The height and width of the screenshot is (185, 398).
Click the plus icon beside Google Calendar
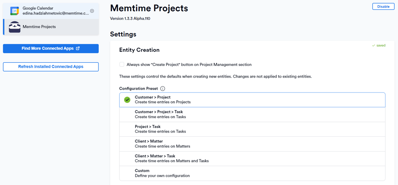pyautogui.click(x=92, y=11)
